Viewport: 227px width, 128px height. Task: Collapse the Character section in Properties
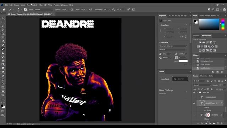tap(160, 42)
